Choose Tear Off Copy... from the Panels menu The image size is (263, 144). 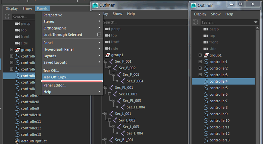click(x=56, y=77)
